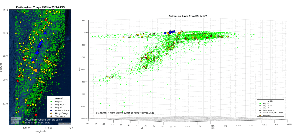Click the Hunga Tonga triangle icon in the map legend
This screenshot has width=292, height=134.
(x=51, y=113)
